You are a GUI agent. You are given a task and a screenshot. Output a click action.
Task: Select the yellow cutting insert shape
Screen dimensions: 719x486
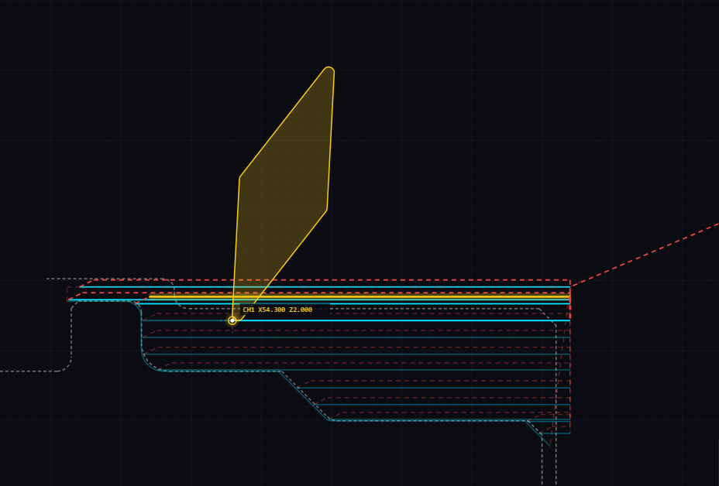tap(284, 193)
